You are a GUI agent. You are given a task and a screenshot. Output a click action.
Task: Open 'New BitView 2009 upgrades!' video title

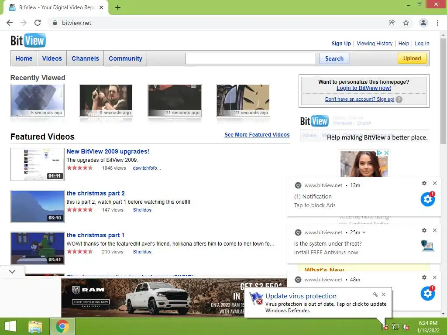(108, 151)
